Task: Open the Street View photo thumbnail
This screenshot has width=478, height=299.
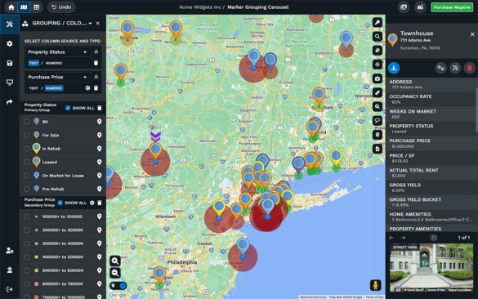Action: click(x=431, y=268)
